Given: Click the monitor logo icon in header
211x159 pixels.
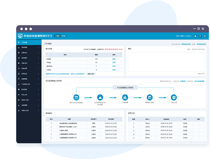Looking at the screenshot, I should (x=20, y=36).
